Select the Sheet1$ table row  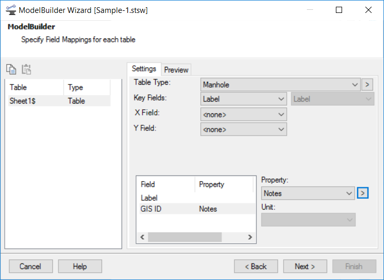(60, 101)
